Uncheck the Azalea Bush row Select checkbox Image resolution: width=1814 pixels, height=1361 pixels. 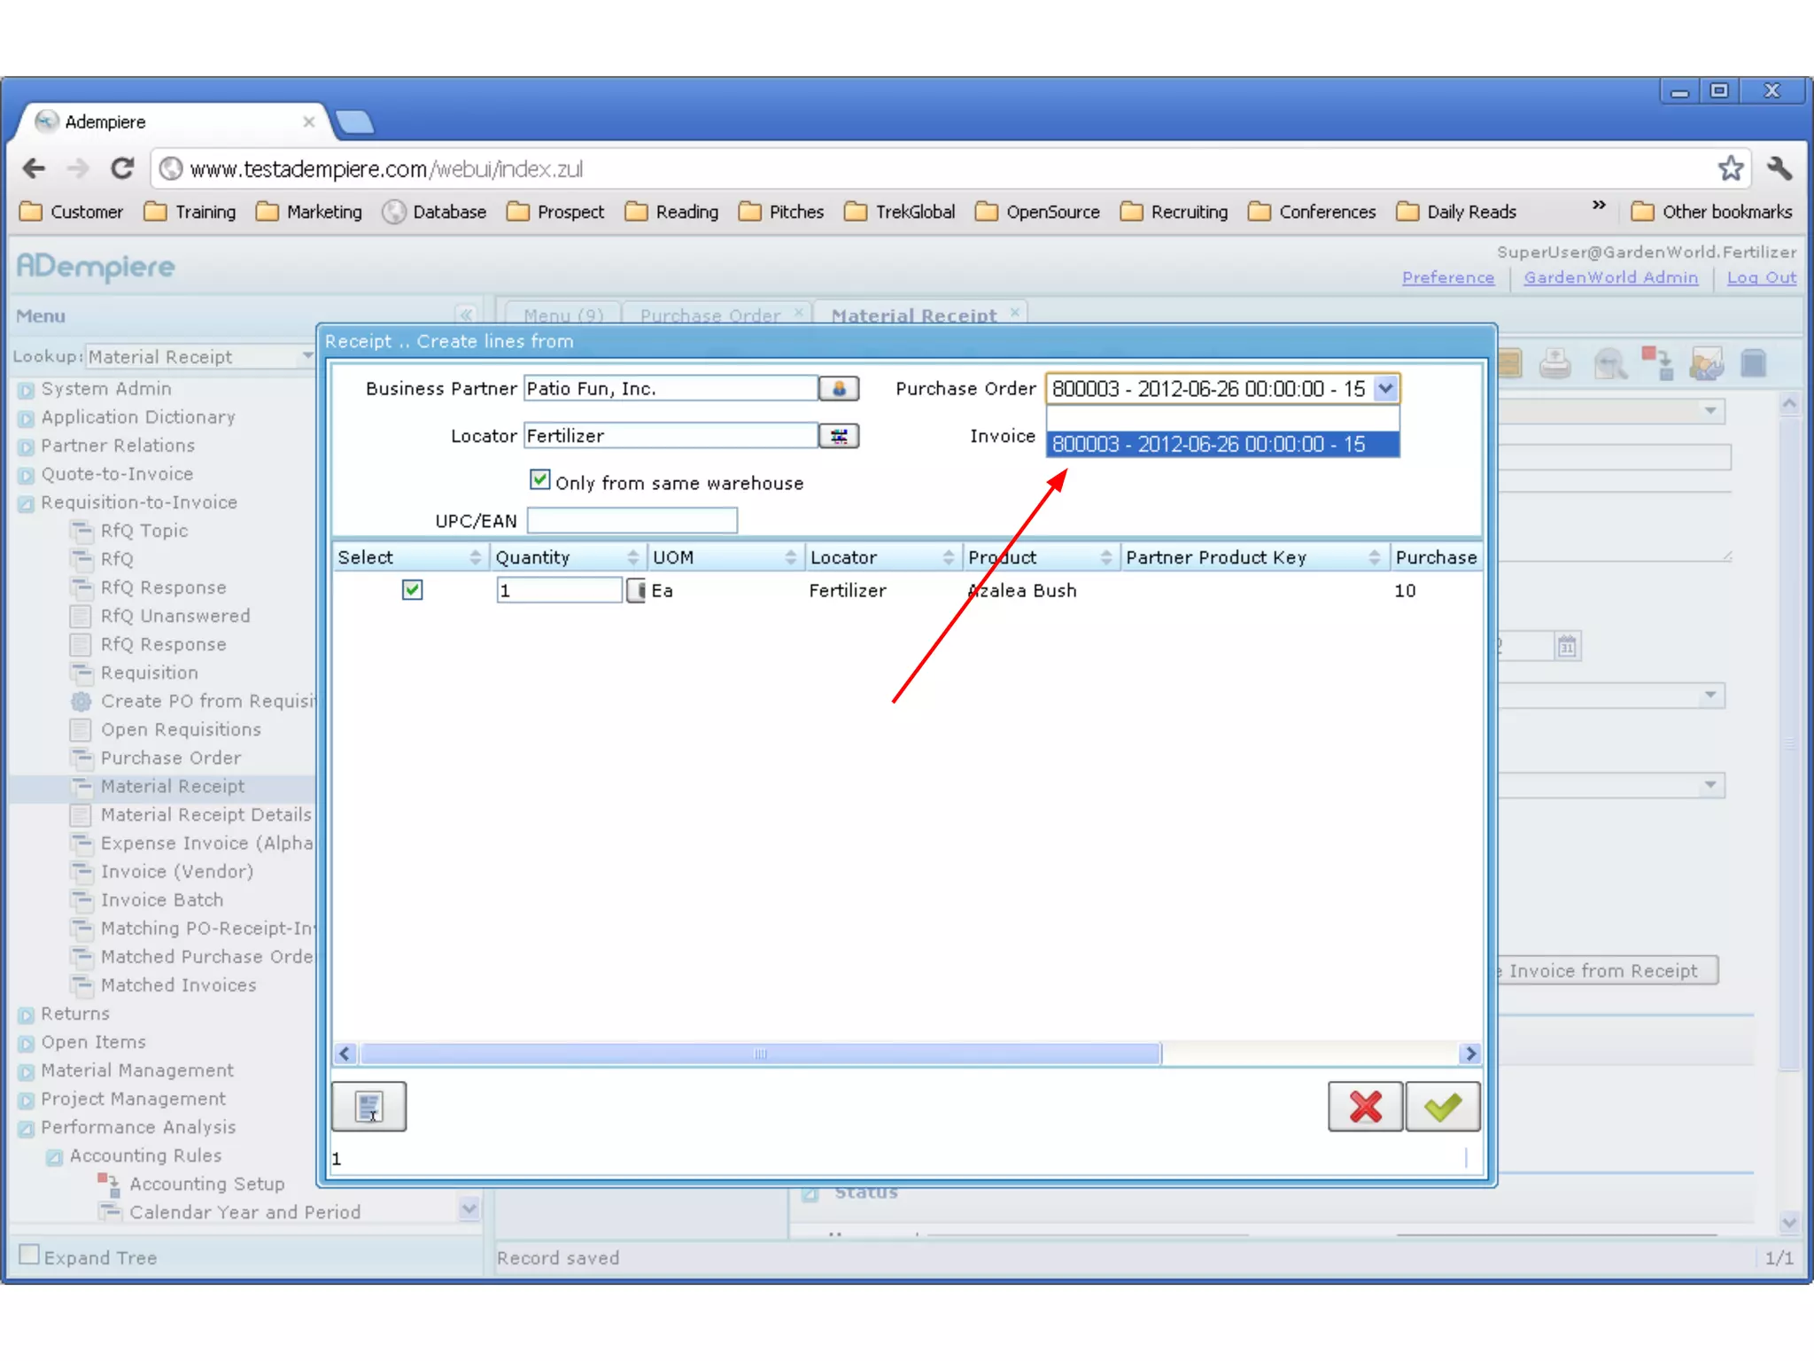pyautogui.click(x=412, y=590)
